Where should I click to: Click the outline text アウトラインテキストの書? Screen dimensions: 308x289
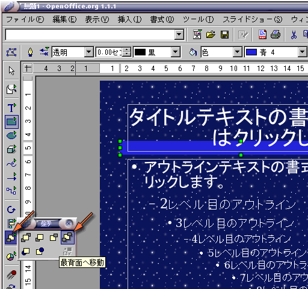226,167
